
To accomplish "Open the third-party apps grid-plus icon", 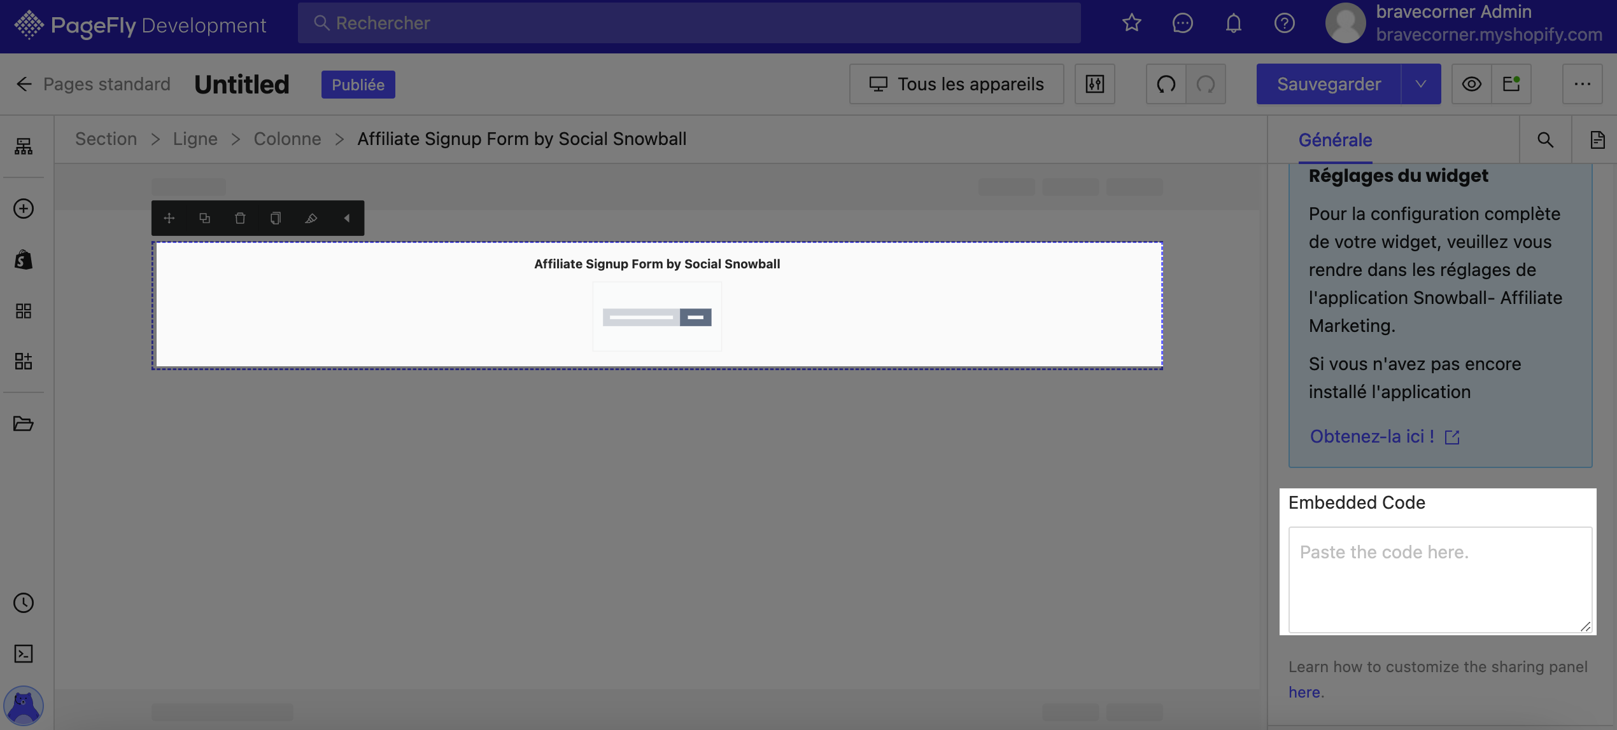I will coord(24,361).
